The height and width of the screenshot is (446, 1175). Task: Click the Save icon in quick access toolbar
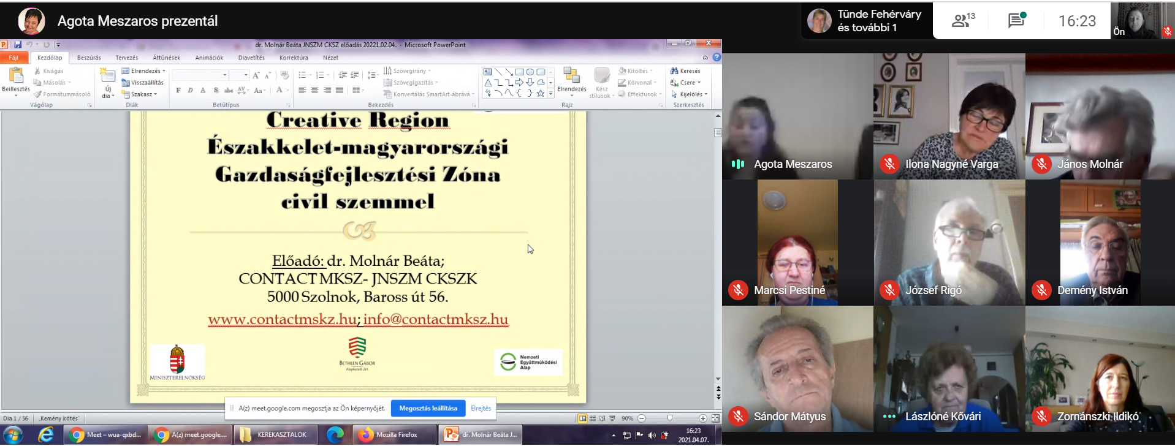click(x=18, y=45)
